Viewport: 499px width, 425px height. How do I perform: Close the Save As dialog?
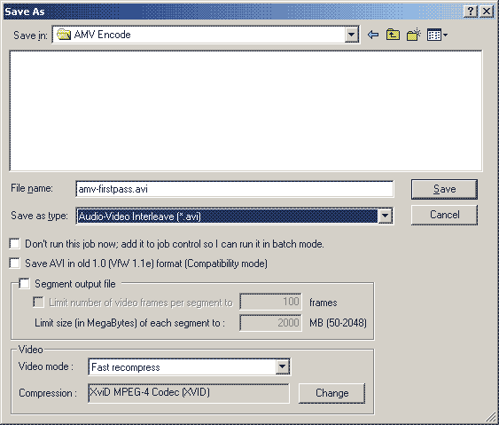tap(487, 12)
